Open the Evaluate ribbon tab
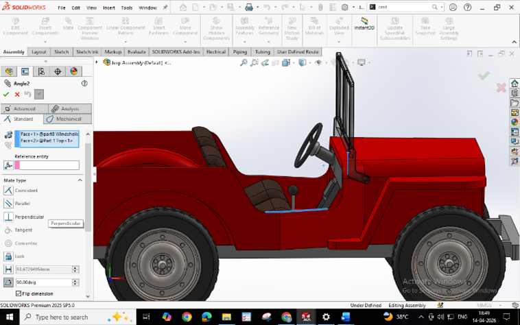This screenshot has width=520, height=325. 137,52
